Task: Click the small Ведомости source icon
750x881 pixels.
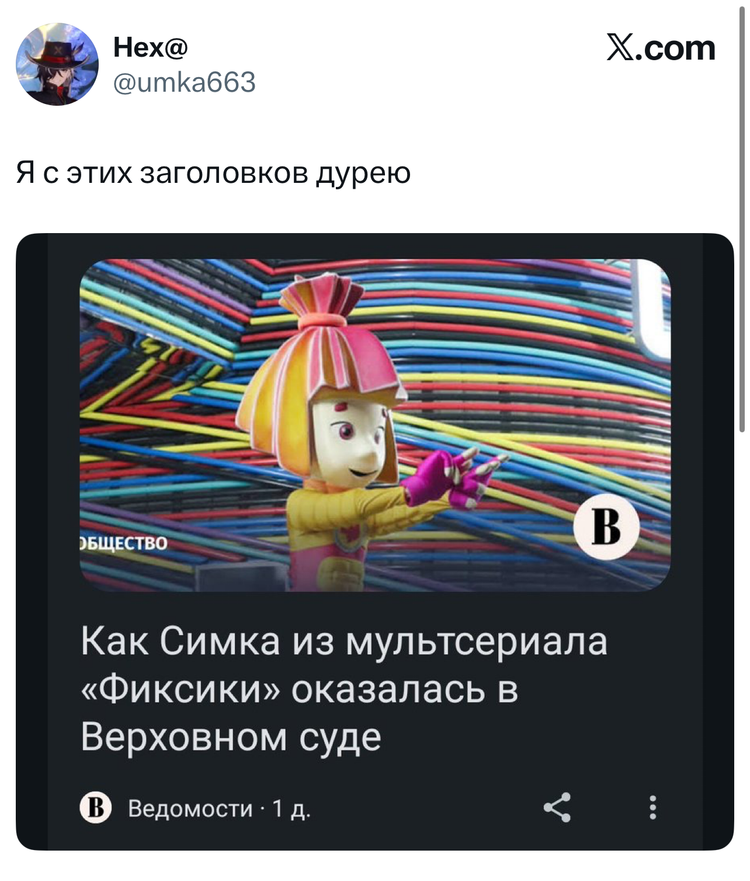Action: (x=96, y=808)
